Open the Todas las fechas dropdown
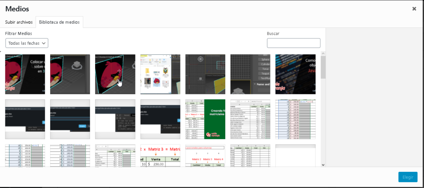 pos(27,43)
